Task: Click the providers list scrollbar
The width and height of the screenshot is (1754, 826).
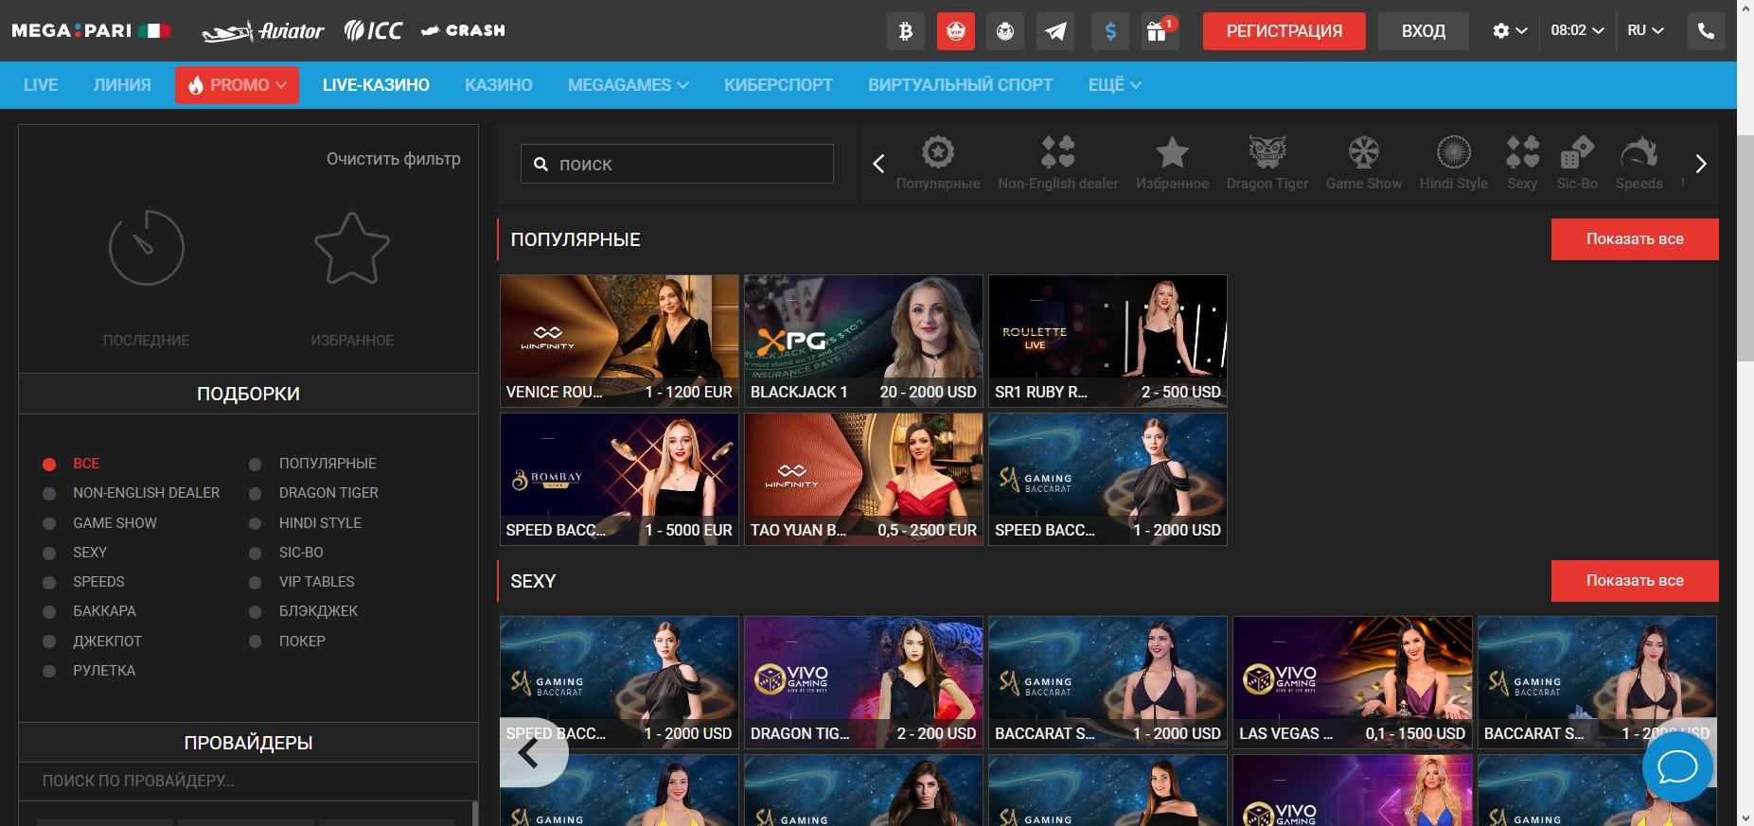Action: click(x=474, y=812)
